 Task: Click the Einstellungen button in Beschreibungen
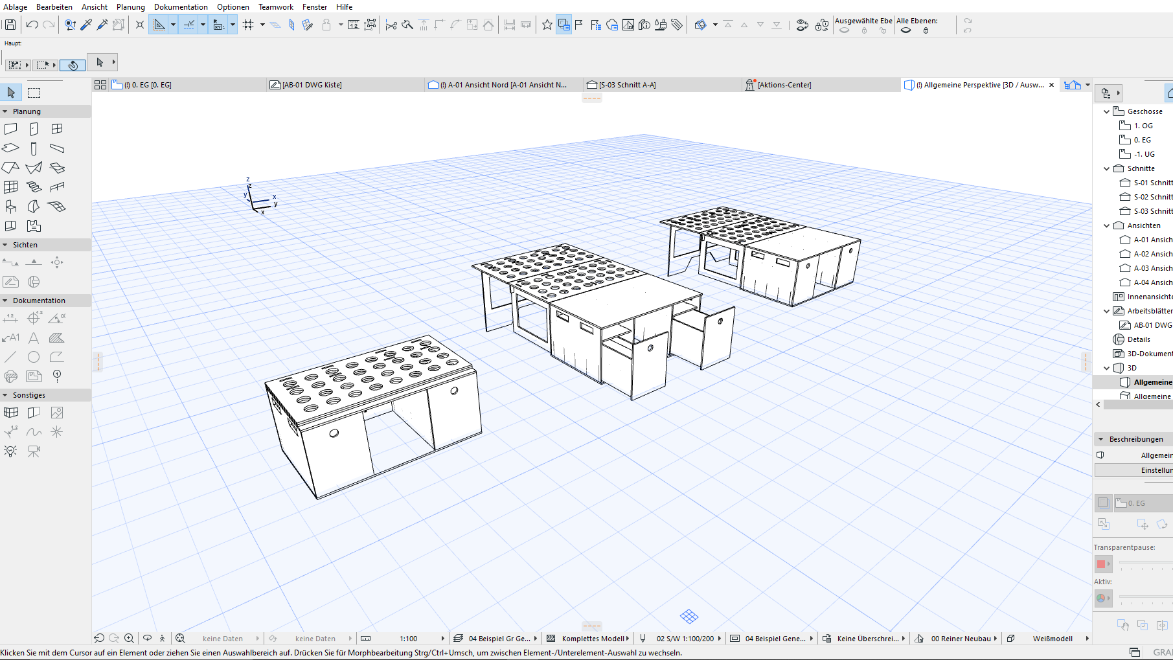click(x=1133, y=470)
